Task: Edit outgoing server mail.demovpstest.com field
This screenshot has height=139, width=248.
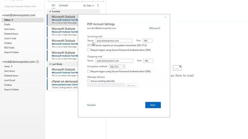Action: [x=114, y=61]
